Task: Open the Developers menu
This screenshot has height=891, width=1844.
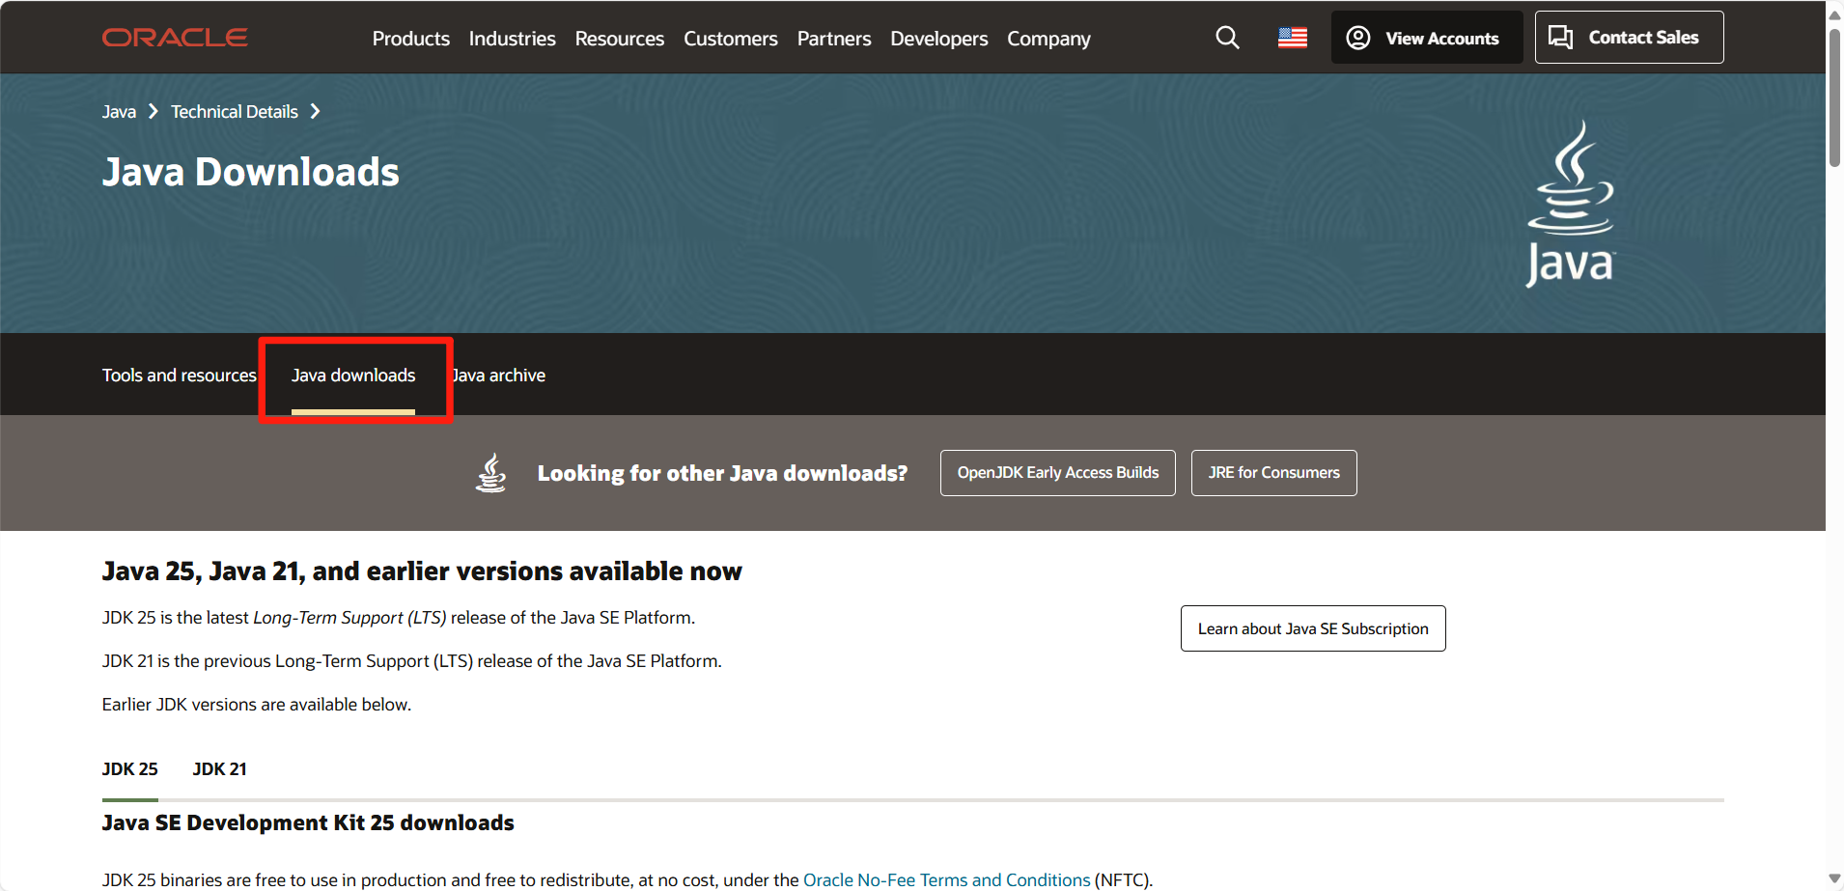Action: 939,39
